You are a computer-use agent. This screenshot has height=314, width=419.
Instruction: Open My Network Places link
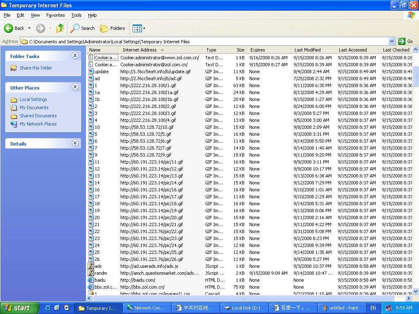pyautogui.click(x=38, y=124)
